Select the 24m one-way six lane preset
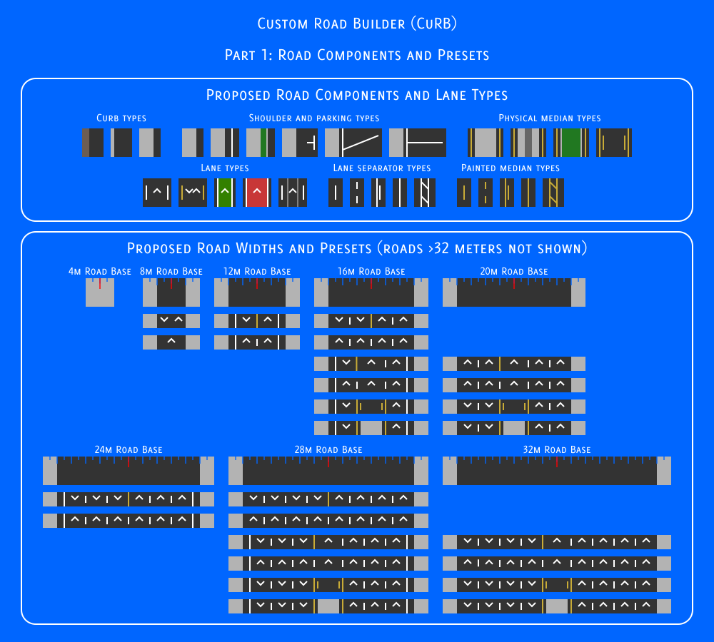Viewport: 714px width, 642px height. 129,521
